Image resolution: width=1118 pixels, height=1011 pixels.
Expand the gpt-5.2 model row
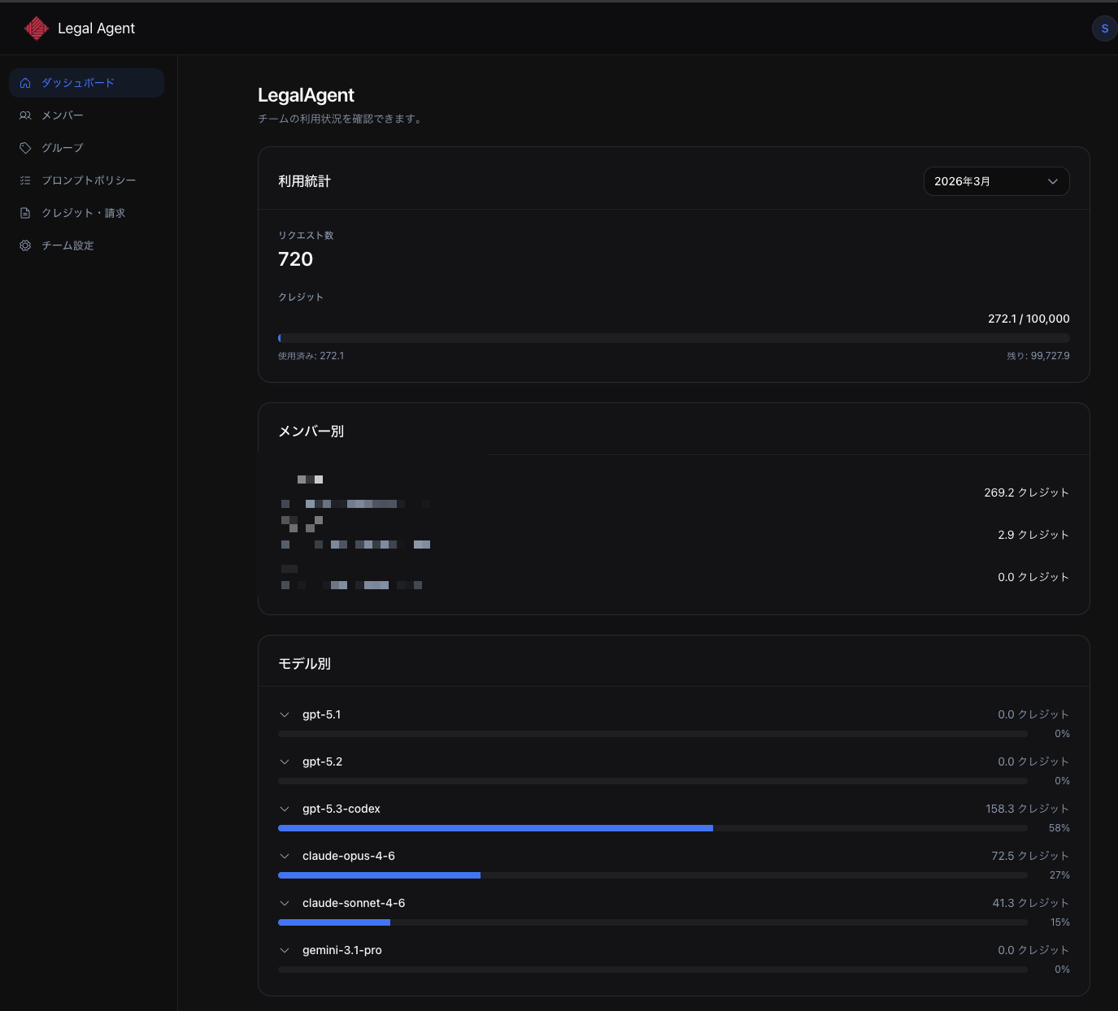coord(285,762)
